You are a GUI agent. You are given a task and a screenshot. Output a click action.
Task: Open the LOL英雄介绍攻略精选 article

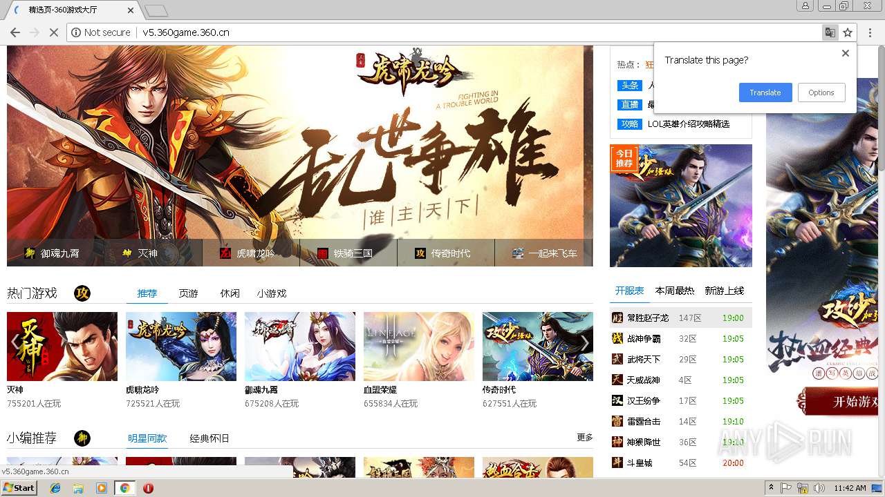(x=689, y=124)
